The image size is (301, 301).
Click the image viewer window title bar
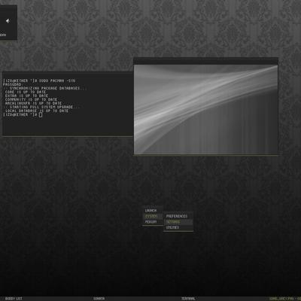205,61
